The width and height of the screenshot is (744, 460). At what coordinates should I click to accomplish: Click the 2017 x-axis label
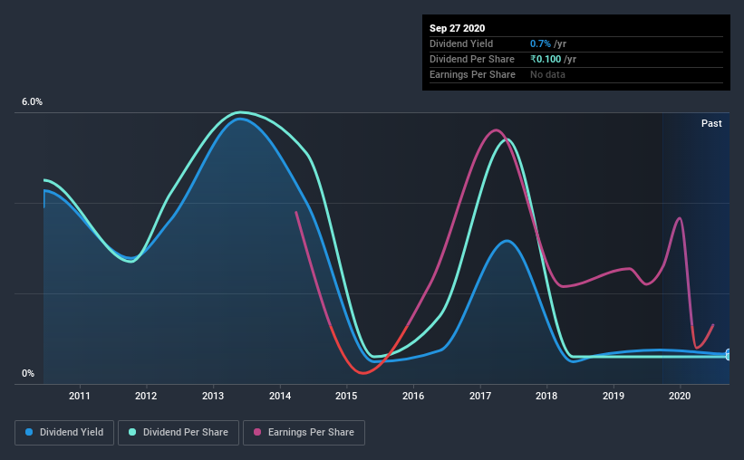click(480, 396)
